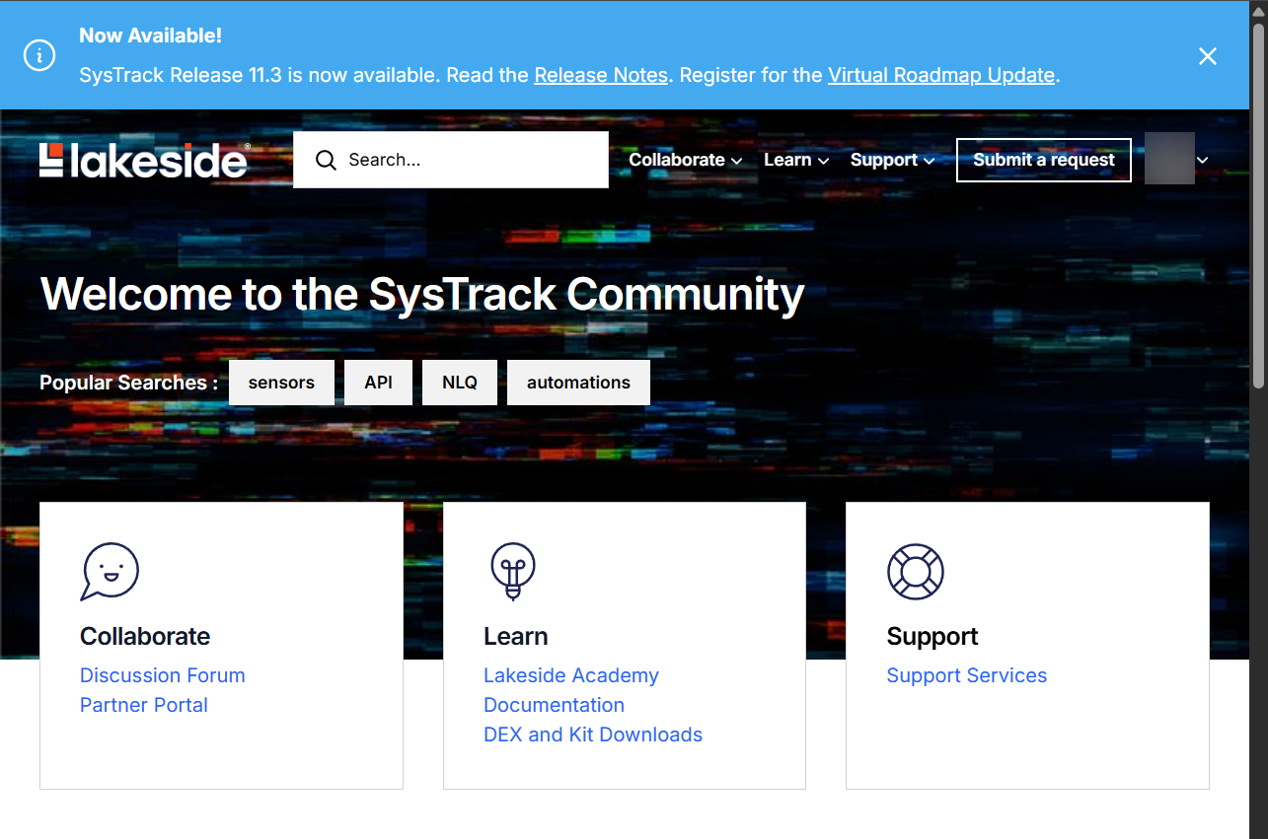Viewport: 1268px width, 839px height.
Task: Click the Popular Searches label
Action: pos(129,383)
